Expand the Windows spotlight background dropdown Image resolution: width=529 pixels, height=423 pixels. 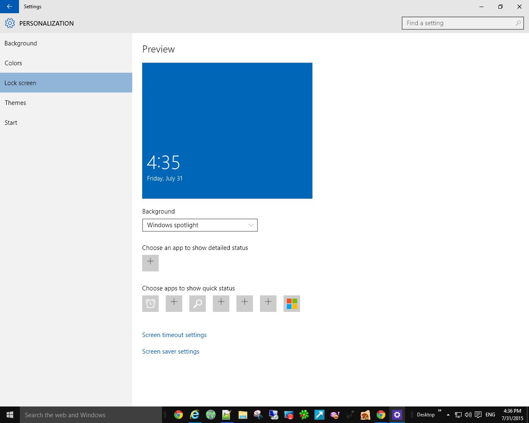pyautogui.click(x=200, y=225)
